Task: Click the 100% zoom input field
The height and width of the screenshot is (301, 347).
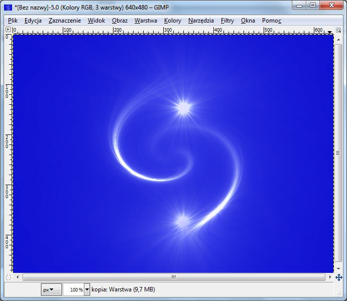Action: (73, 289)
